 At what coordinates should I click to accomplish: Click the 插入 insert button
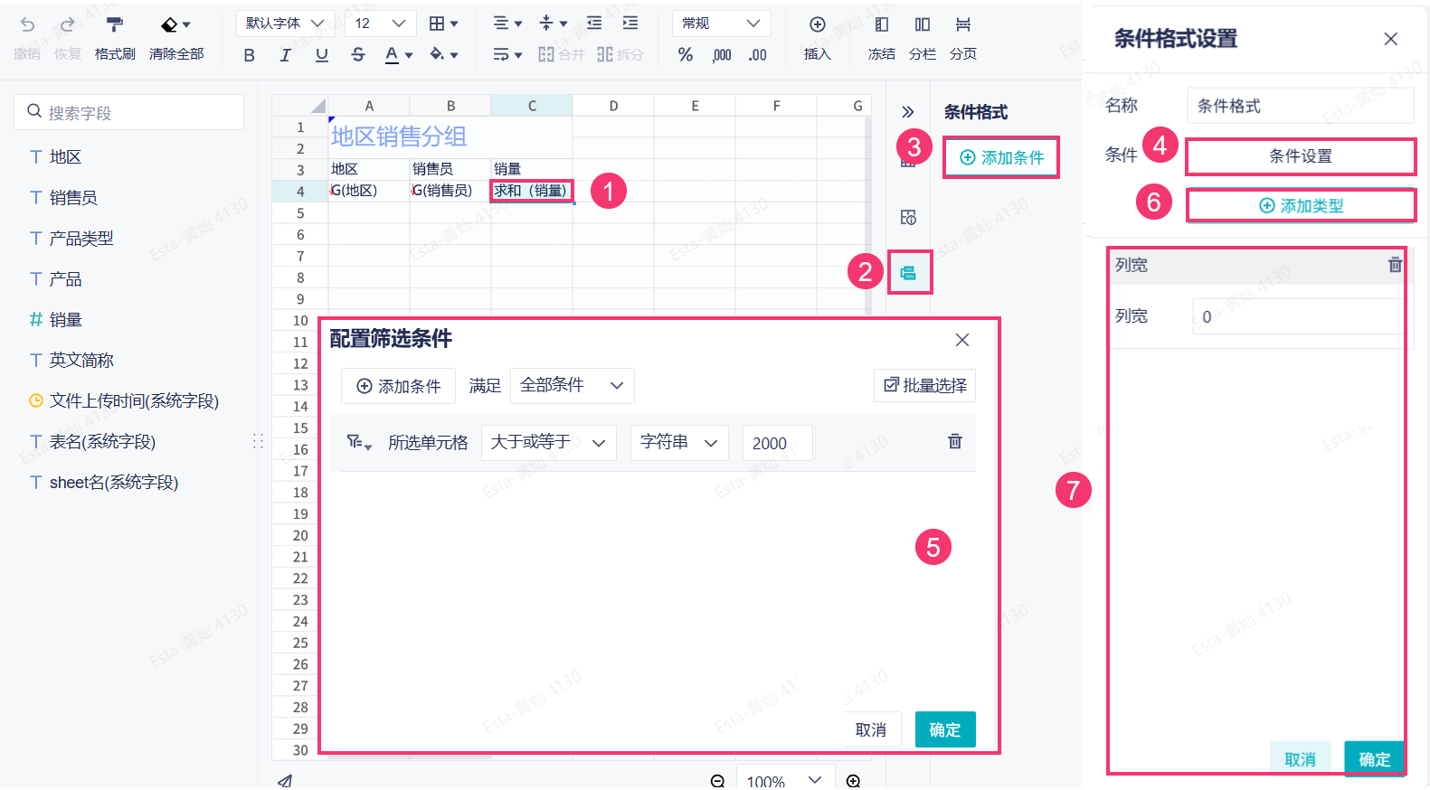pos(817,38)
